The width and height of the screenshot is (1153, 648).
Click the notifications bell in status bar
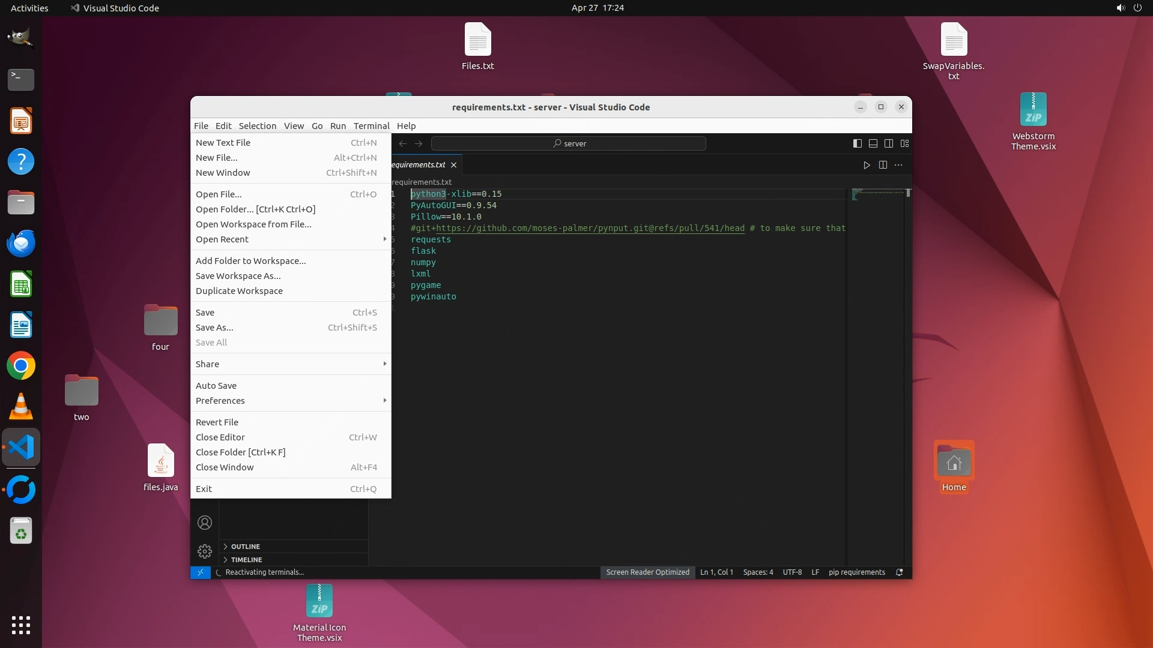coord(900,572)
